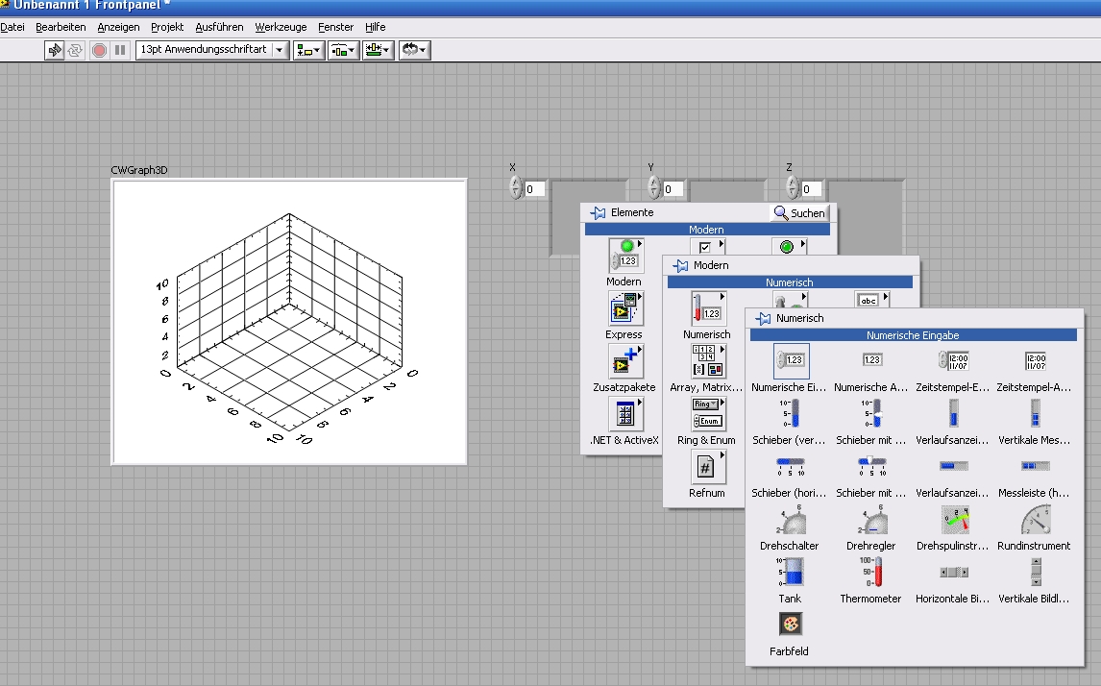This screenshot has height=686, width=1101.
Task: Click the Suchen button in Elemente palette
Action: coord(798,212)
